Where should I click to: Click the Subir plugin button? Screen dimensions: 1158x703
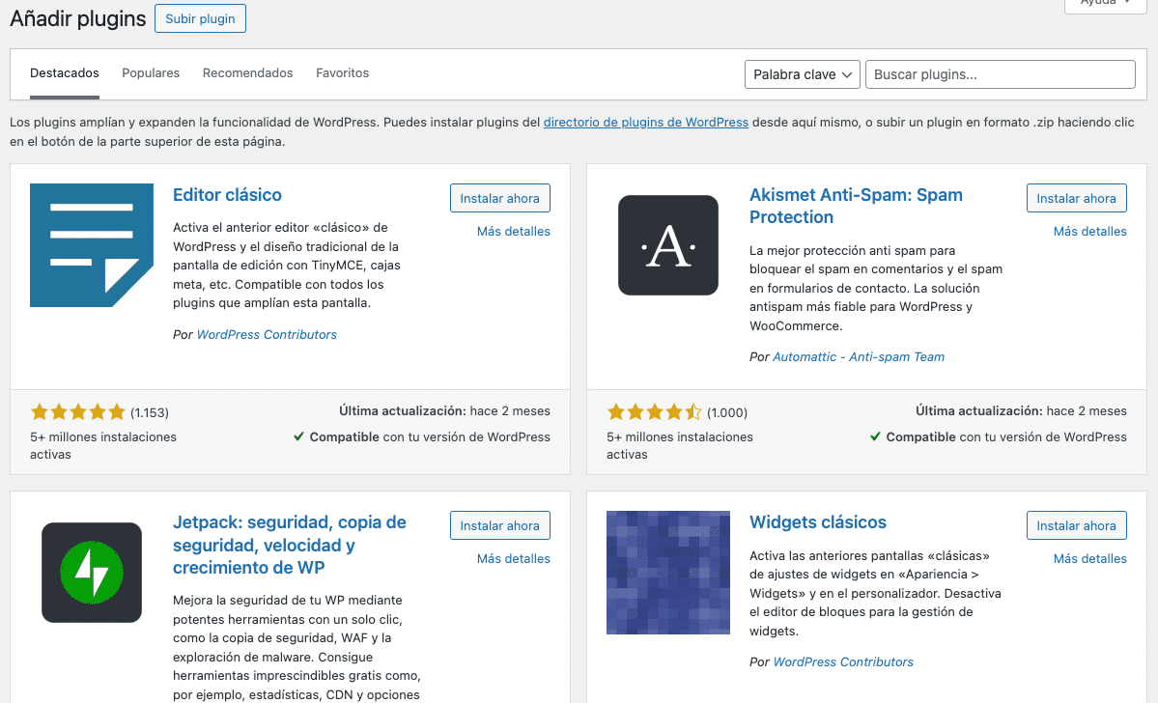pos(200,18)
